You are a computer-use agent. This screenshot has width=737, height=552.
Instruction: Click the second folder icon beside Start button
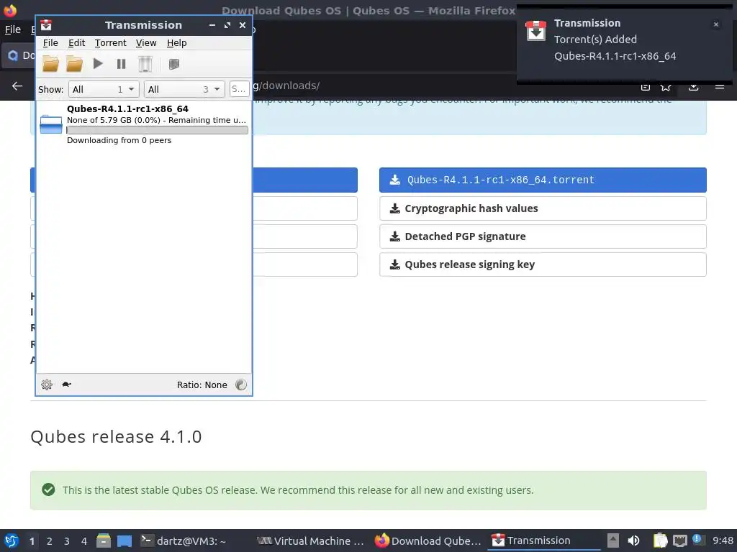pyautogui.click(x=74, y=64)
